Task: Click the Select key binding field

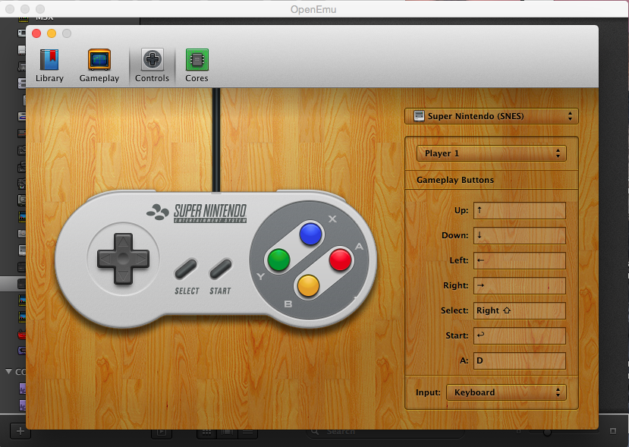Action: coord(520,310)
